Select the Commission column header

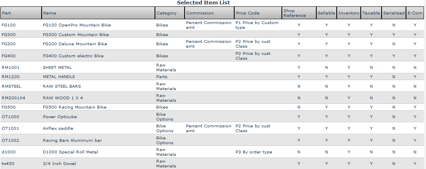tap(200, 13)
